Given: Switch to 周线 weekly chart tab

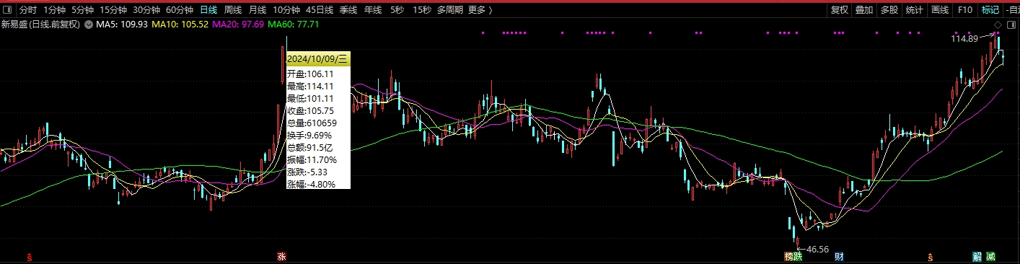Looking at the screenshot, I should pos(232,10).
